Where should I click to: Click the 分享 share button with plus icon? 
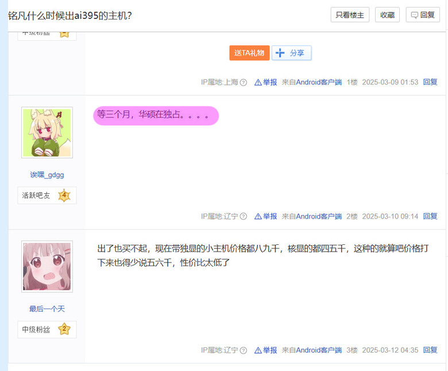(x=291, y=53)
